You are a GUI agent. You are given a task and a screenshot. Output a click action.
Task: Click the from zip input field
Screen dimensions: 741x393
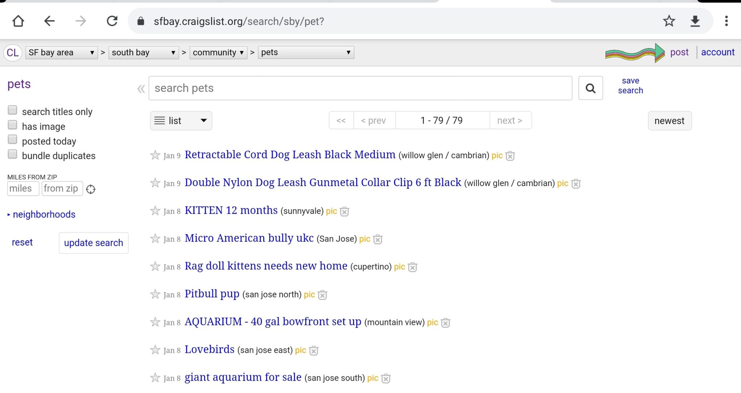[x=62, y=189]
